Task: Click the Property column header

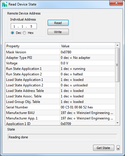Action: (x=32, y=46)
